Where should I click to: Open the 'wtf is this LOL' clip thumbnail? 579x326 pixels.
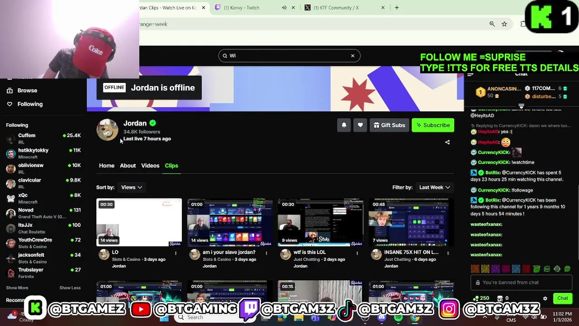[x=321, y=222]
